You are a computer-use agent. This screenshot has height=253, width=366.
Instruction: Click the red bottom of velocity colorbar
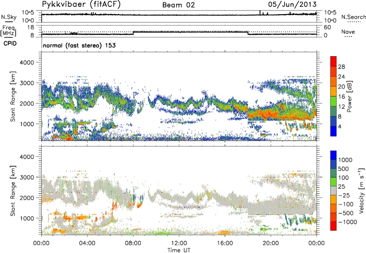[334, 226]
